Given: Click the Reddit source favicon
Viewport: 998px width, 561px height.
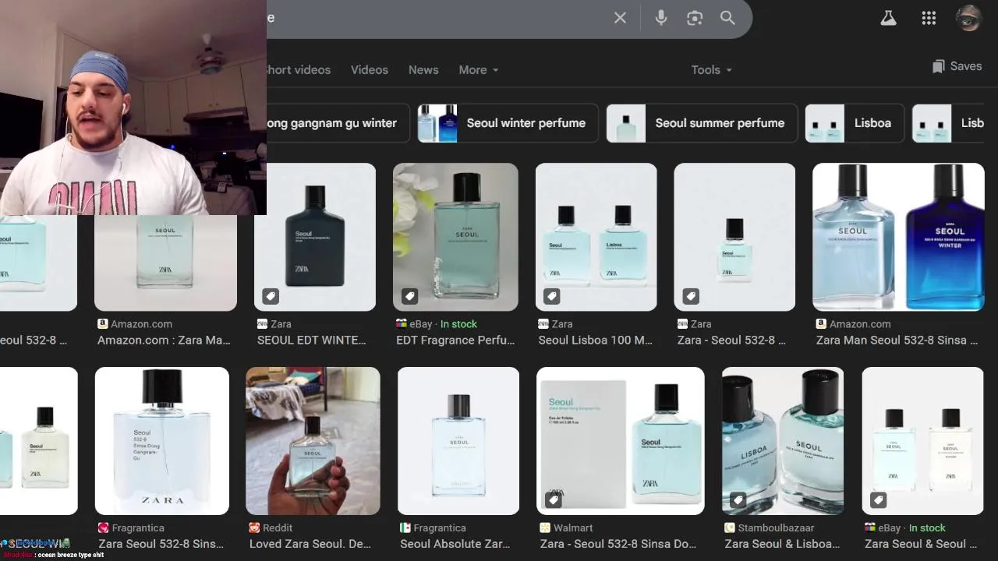Looking at the screenshot, I should point(254,527).
